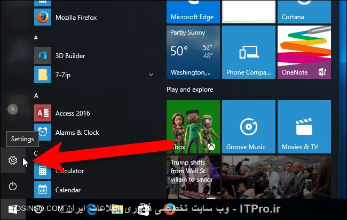Open the Xbox tile

point(193,127)
